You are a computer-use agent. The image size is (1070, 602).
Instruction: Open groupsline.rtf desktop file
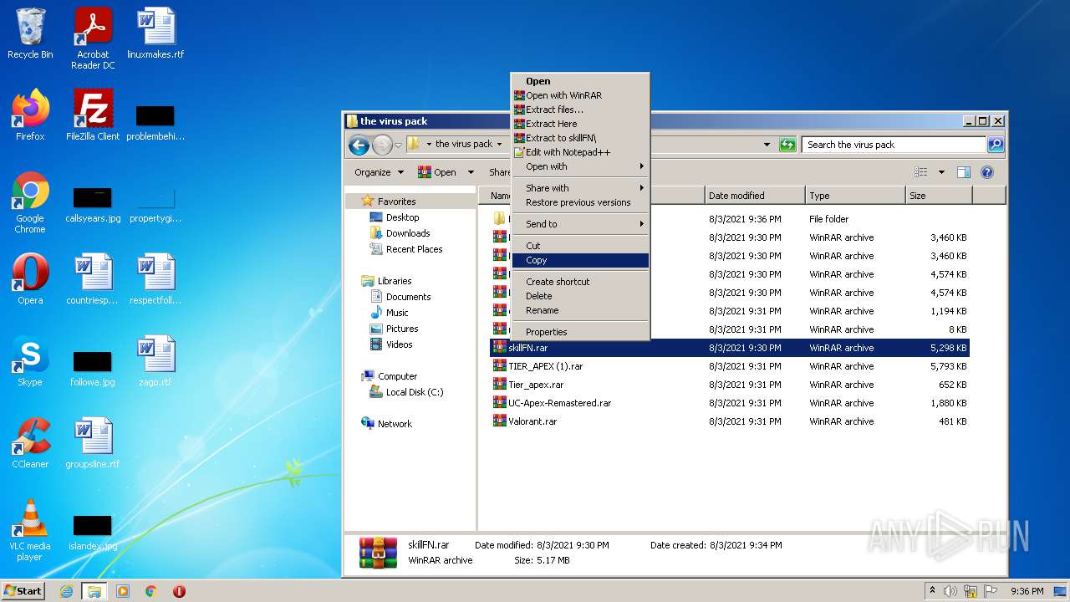(x=93, y=443)
